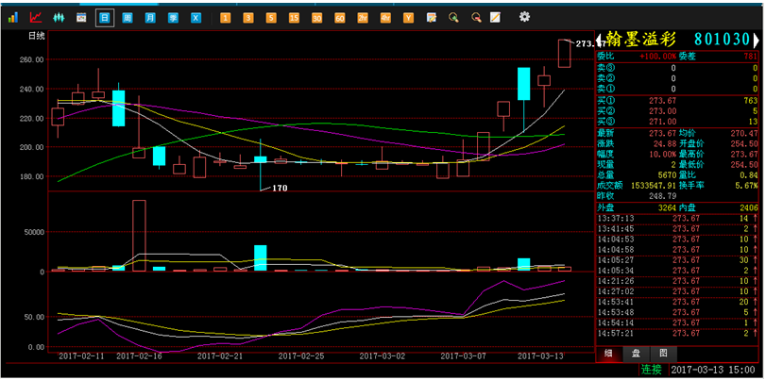Select the 30-minute interval button
Screen dimensions: 766x380
pyautogui.click(x=317, y=18)
